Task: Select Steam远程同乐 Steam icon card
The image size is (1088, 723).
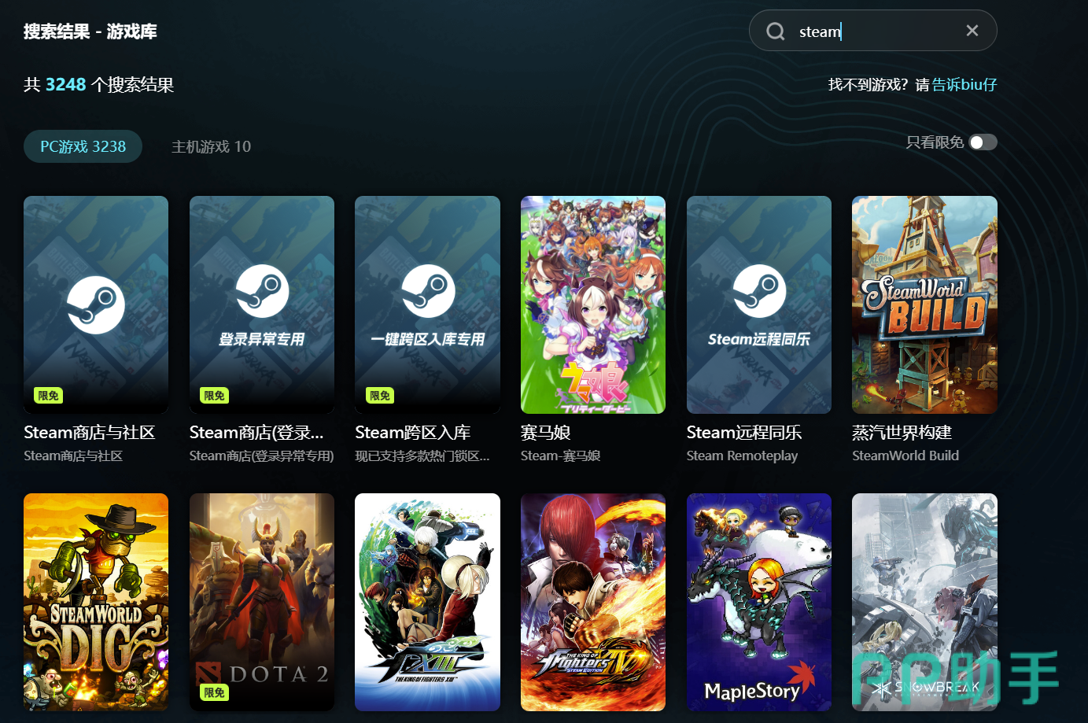Action: (x=758, y=304)
